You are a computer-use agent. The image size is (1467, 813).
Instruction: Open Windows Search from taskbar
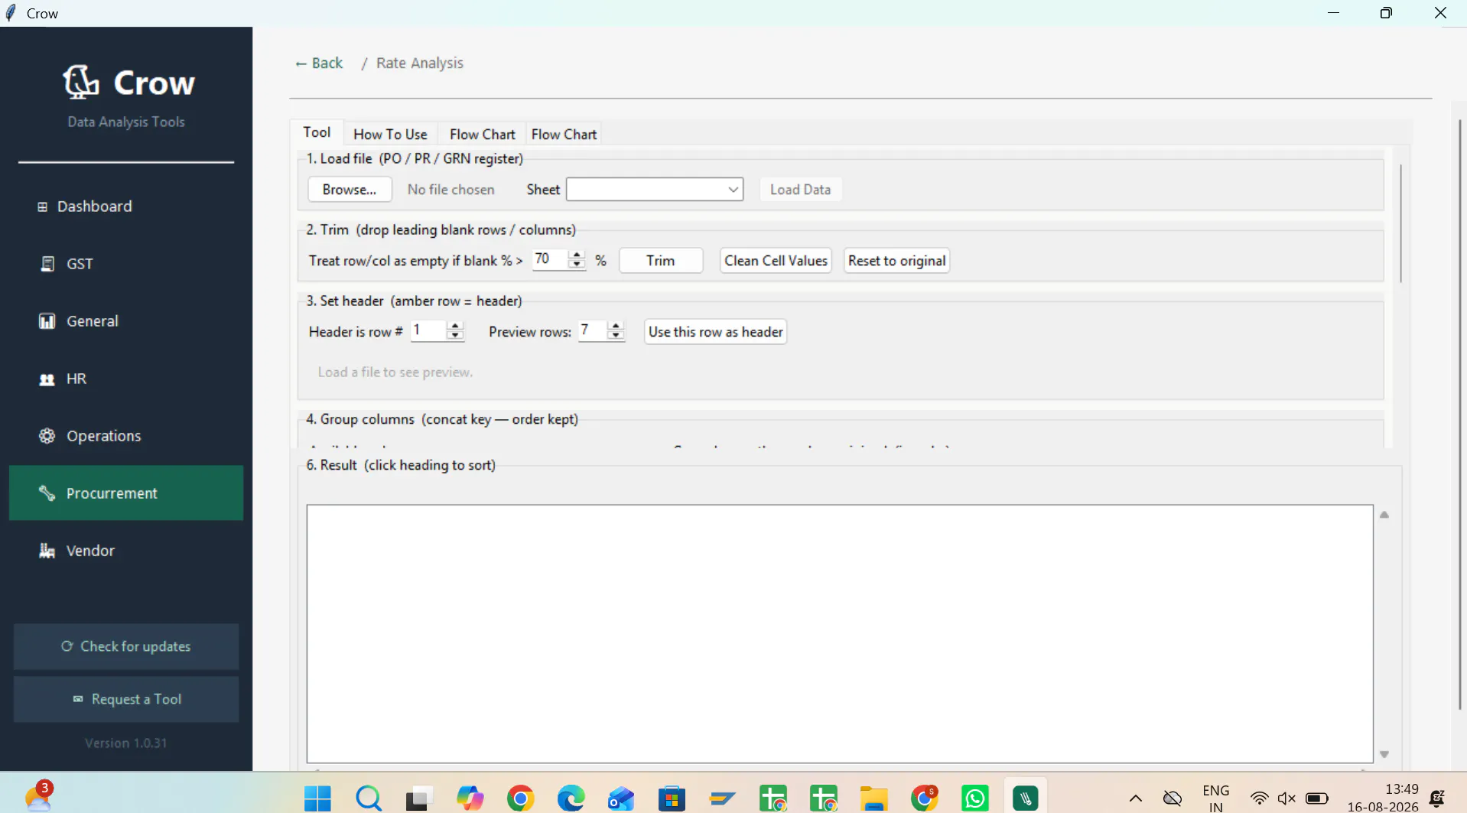(369, 798)
